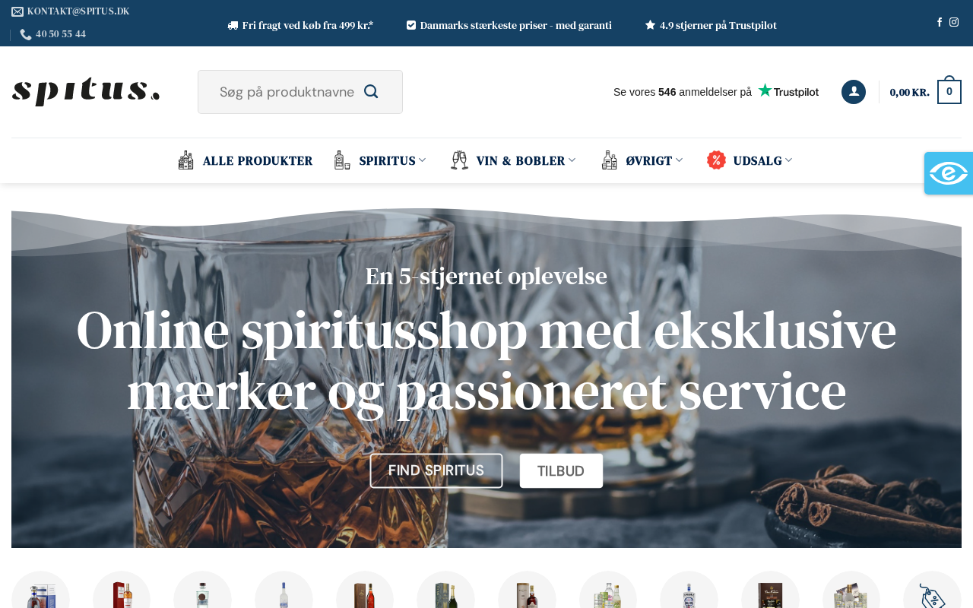Click the Find Spiritus button
Image resolution: width=973 pixels, height=608 pixels.
pyautogui.click(x=436, y=470)
